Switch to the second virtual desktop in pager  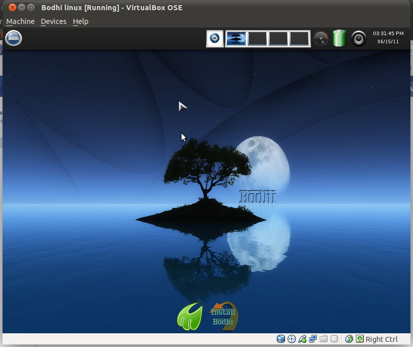(x=257, y=38)
